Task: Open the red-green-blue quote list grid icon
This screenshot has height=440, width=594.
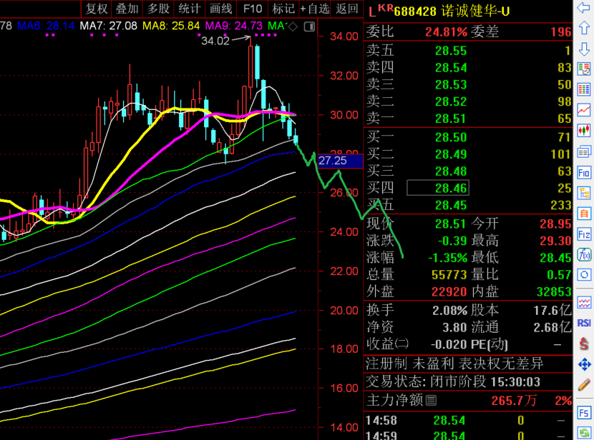Action: pyautogui.click(x=584, y=89)
